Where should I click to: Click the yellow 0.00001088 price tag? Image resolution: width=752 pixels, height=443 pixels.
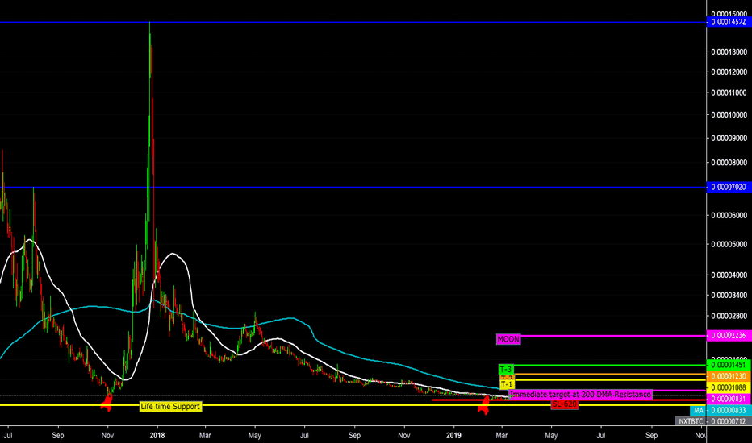coord(729,387)
